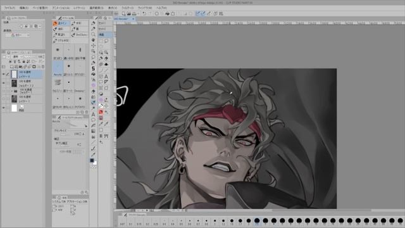Click the trash icon below the sub tool list
The image size is (405, 228).
[x=87, y=112]
